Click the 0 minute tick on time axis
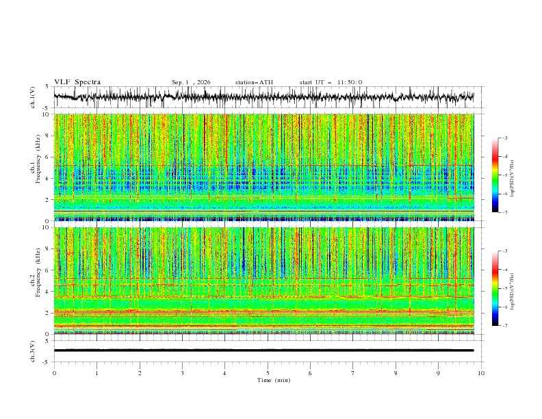Screen dimensions: 542x419 [54, 373]
